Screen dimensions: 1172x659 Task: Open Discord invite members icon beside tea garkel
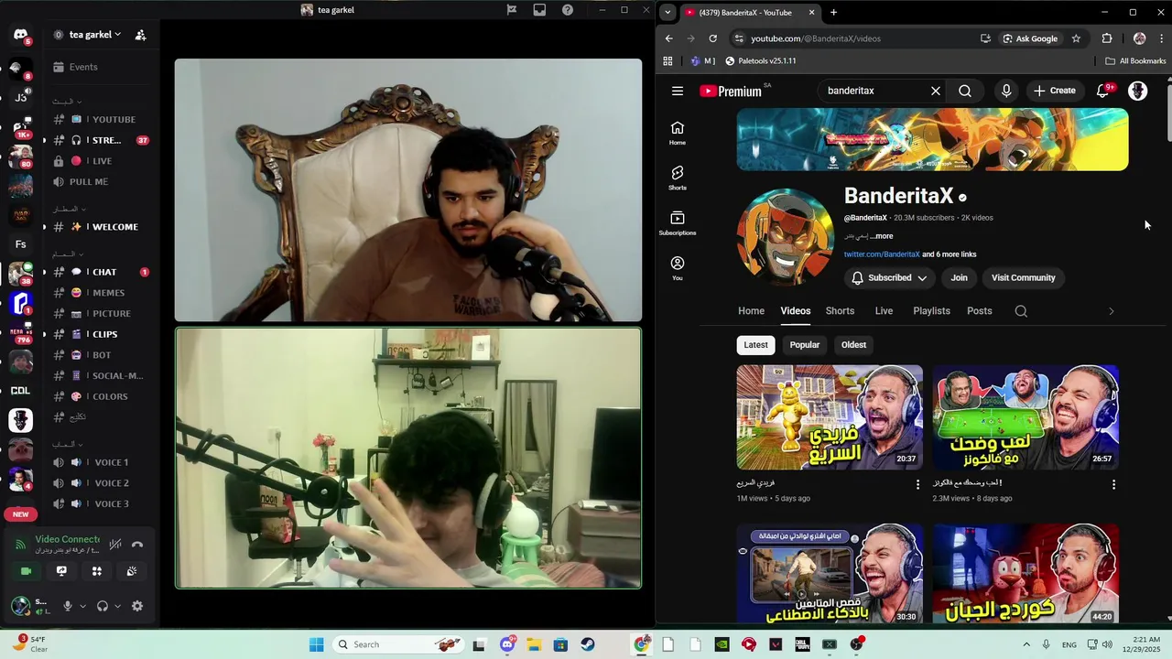coord(140,35)
